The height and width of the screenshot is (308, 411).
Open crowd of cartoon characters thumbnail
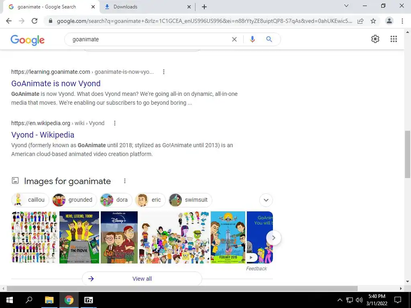(174, 237)
